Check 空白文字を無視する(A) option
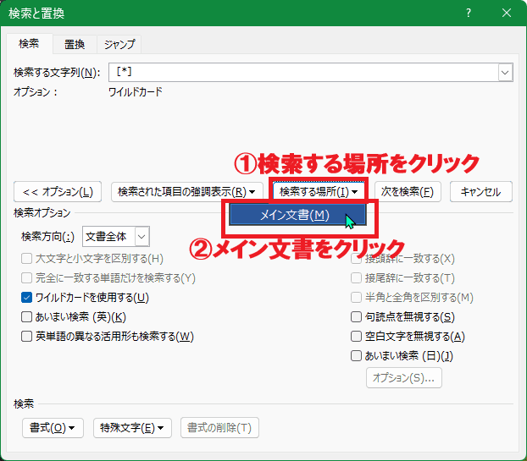The height and width of the screenshot is (461, 527). [356, 337]
